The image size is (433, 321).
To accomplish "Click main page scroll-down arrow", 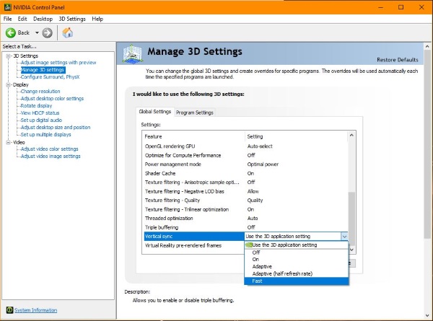I will pos(427,315).
